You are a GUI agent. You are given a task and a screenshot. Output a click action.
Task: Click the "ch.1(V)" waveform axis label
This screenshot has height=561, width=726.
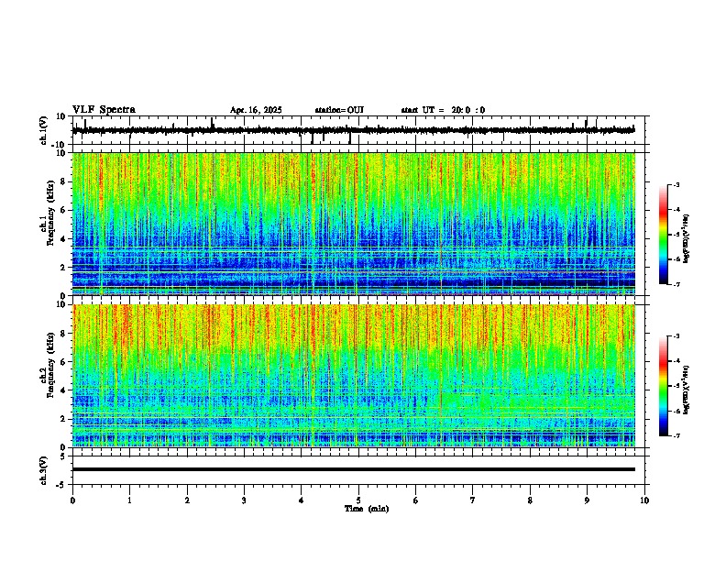pos(44,130)
